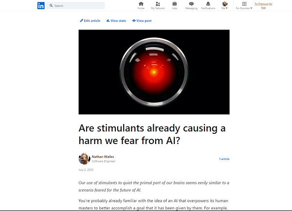Click the nav bar profile photo

(x=225, y=4)
